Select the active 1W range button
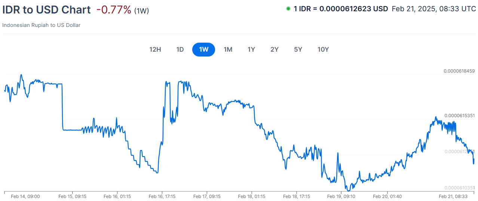The height and width of the screenshot is (201, 478). point(203,49)
